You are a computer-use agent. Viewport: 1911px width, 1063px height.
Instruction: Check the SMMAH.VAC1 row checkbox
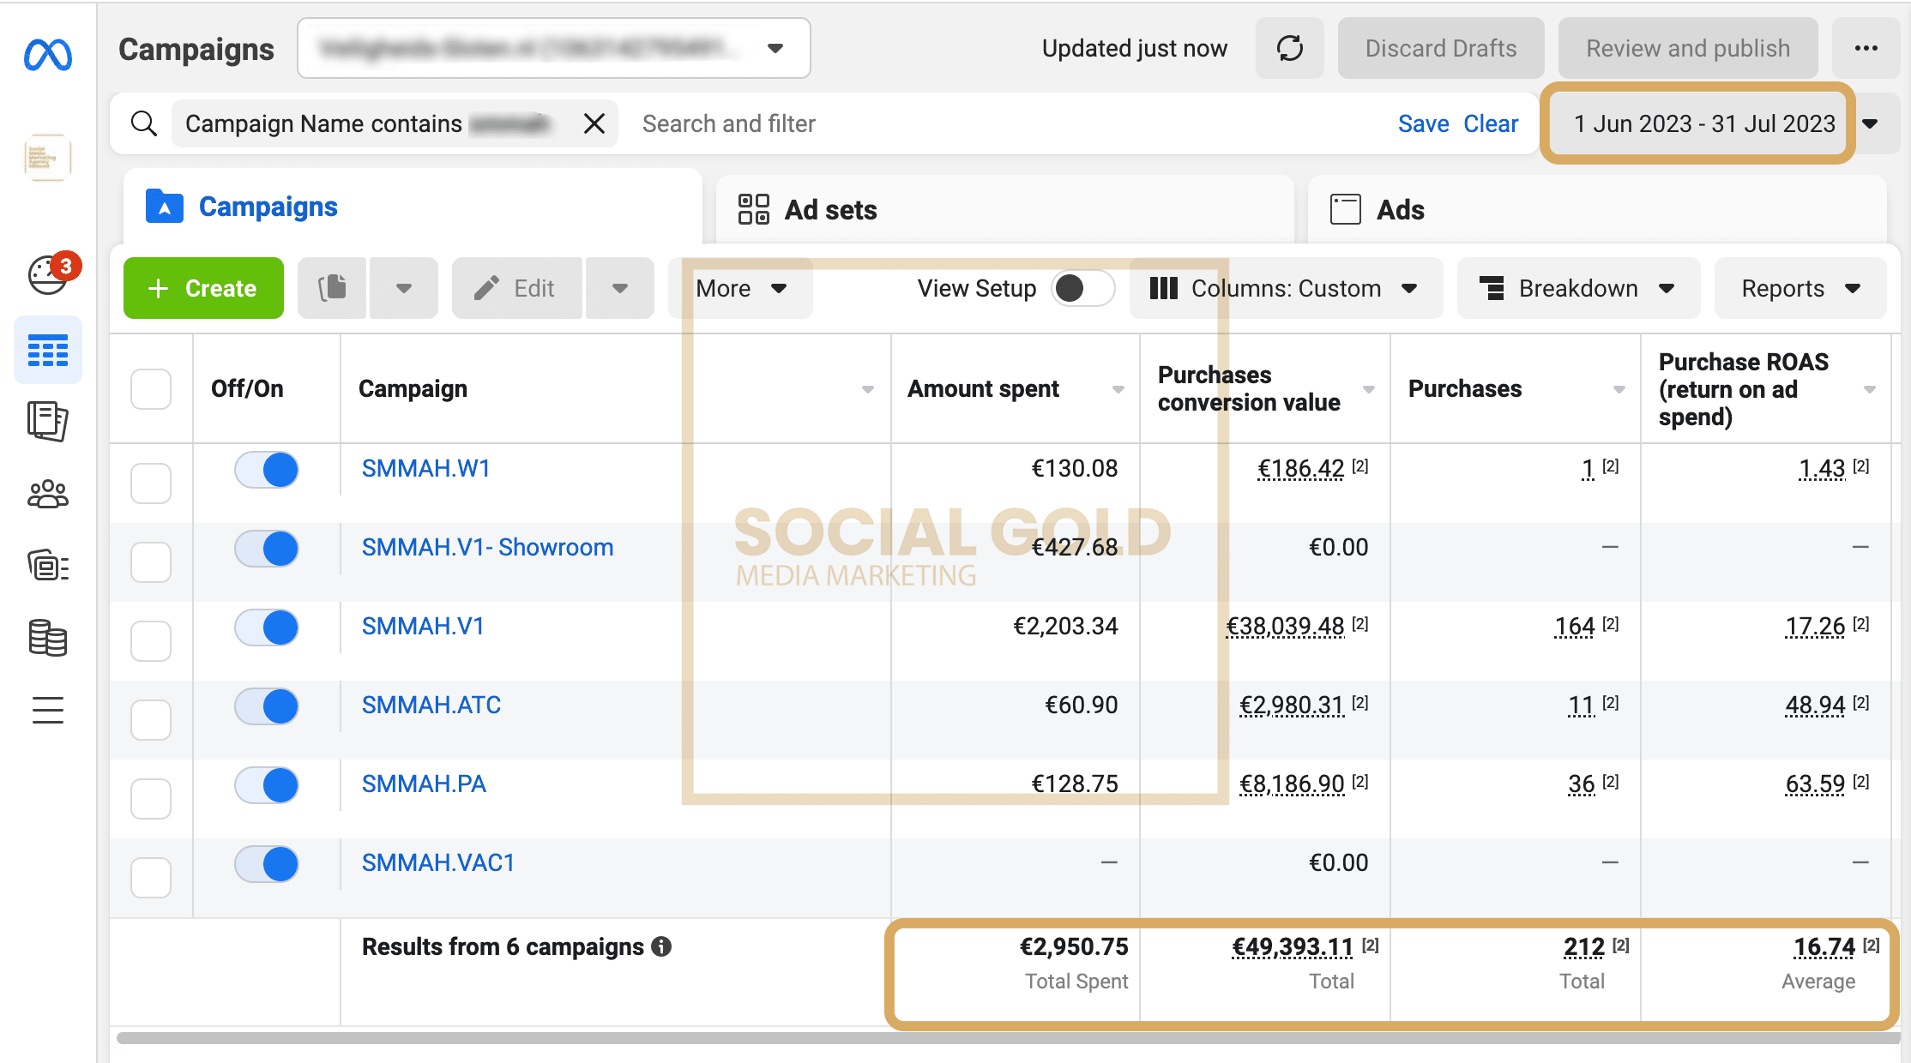tap(151, 877)
